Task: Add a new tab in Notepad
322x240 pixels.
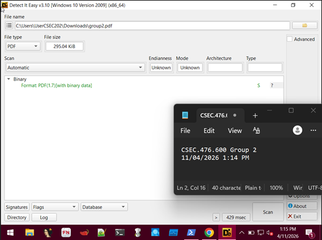Action: point(255,116)
